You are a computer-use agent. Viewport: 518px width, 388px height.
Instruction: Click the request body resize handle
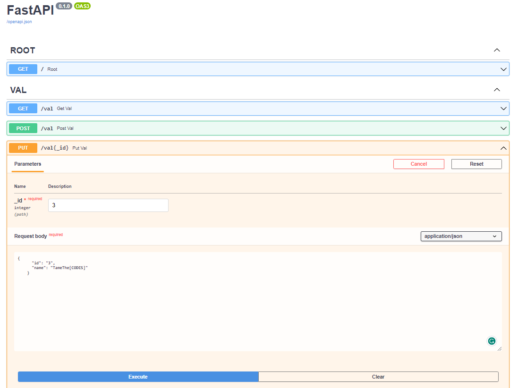tap(500, 349)
